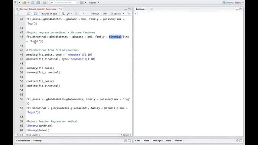Click the workspace panes grid icon
This screenshot has height=145, width=258.
(82, 3)
